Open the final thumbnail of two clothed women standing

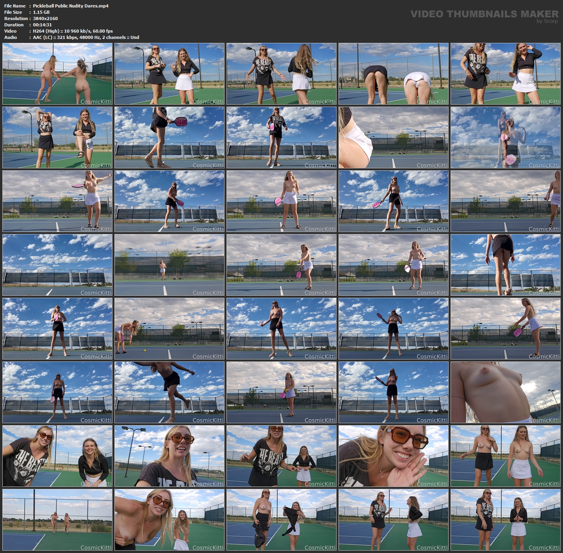click(x=506, y=520)
